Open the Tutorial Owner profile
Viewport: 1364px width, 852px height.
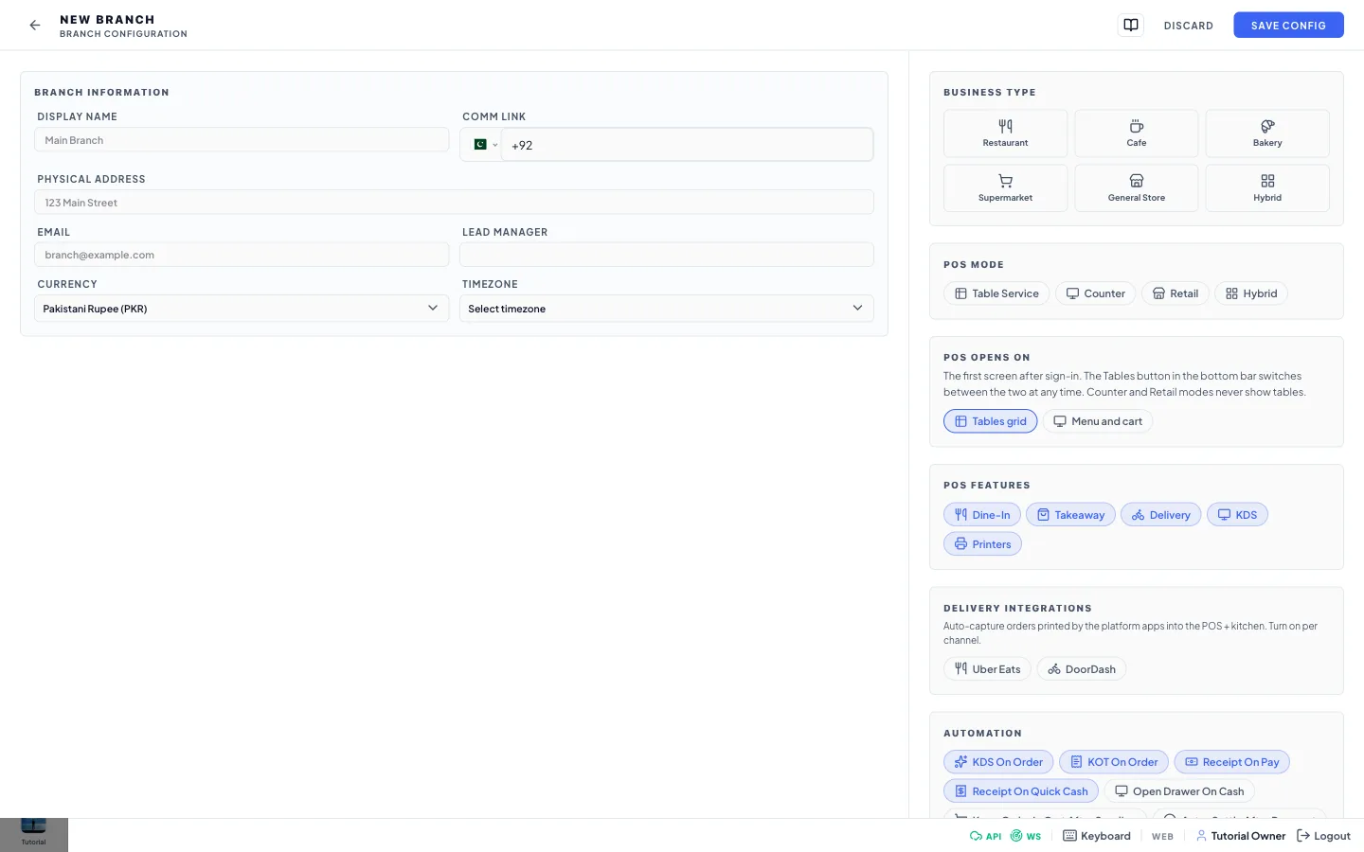coord(1241,836)
